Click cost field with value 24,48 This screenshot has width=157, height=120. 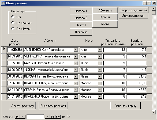[137, 76]
